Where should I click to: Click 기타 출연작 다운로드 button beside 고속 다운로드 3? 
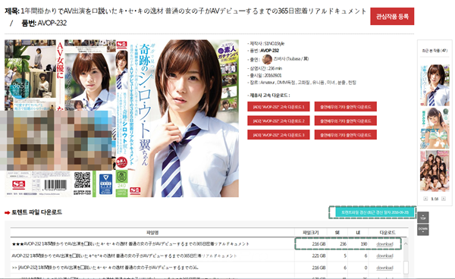coord(346,135)
